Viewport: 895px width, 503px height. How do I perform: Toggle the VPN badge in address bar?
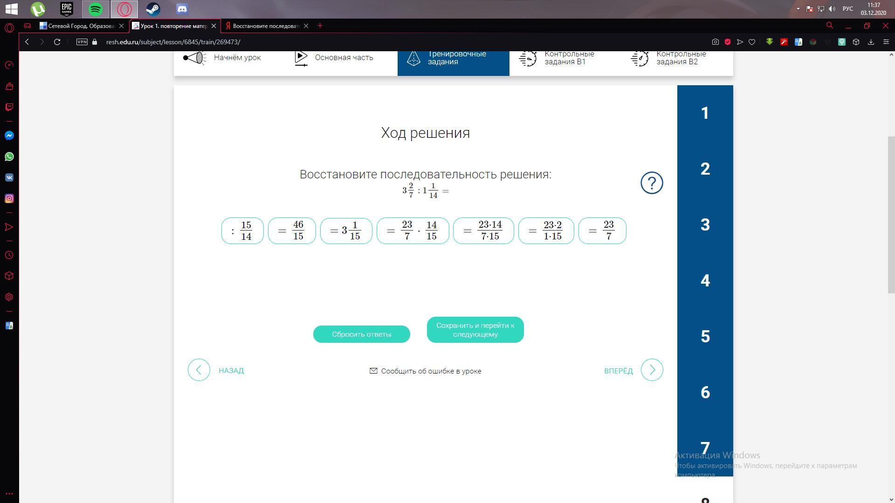coord(82,42)
